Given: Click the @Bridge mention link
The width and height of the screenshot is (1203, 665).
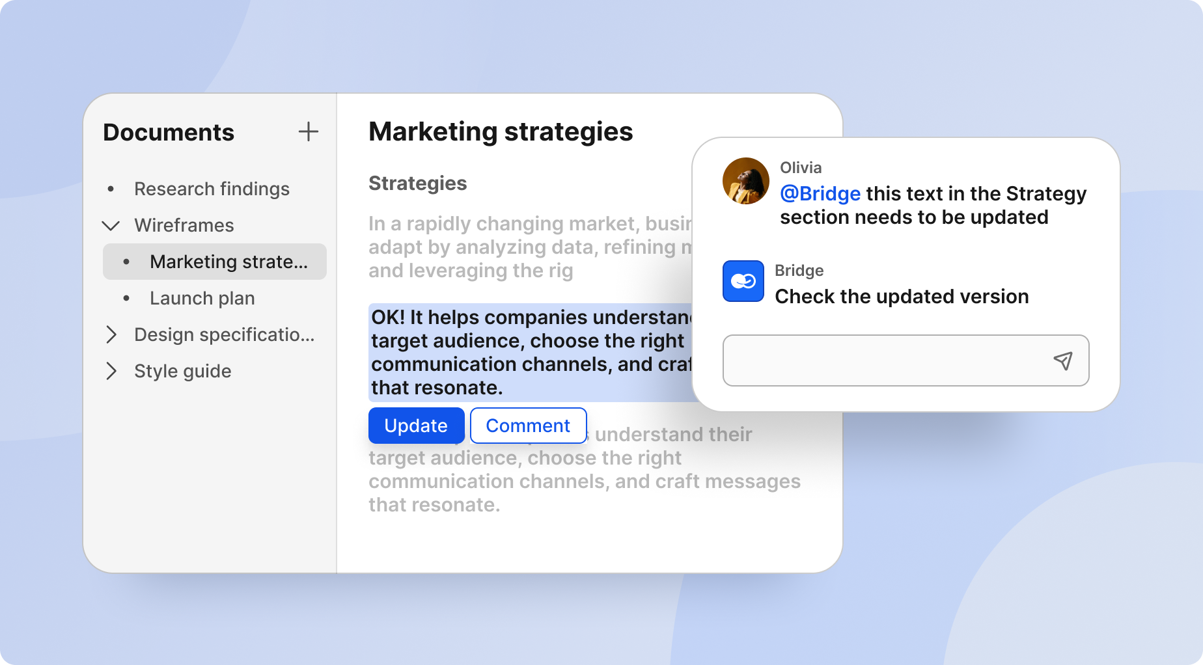Looking at the screenshot, I should pyautogui.click(x=820, y=194).
